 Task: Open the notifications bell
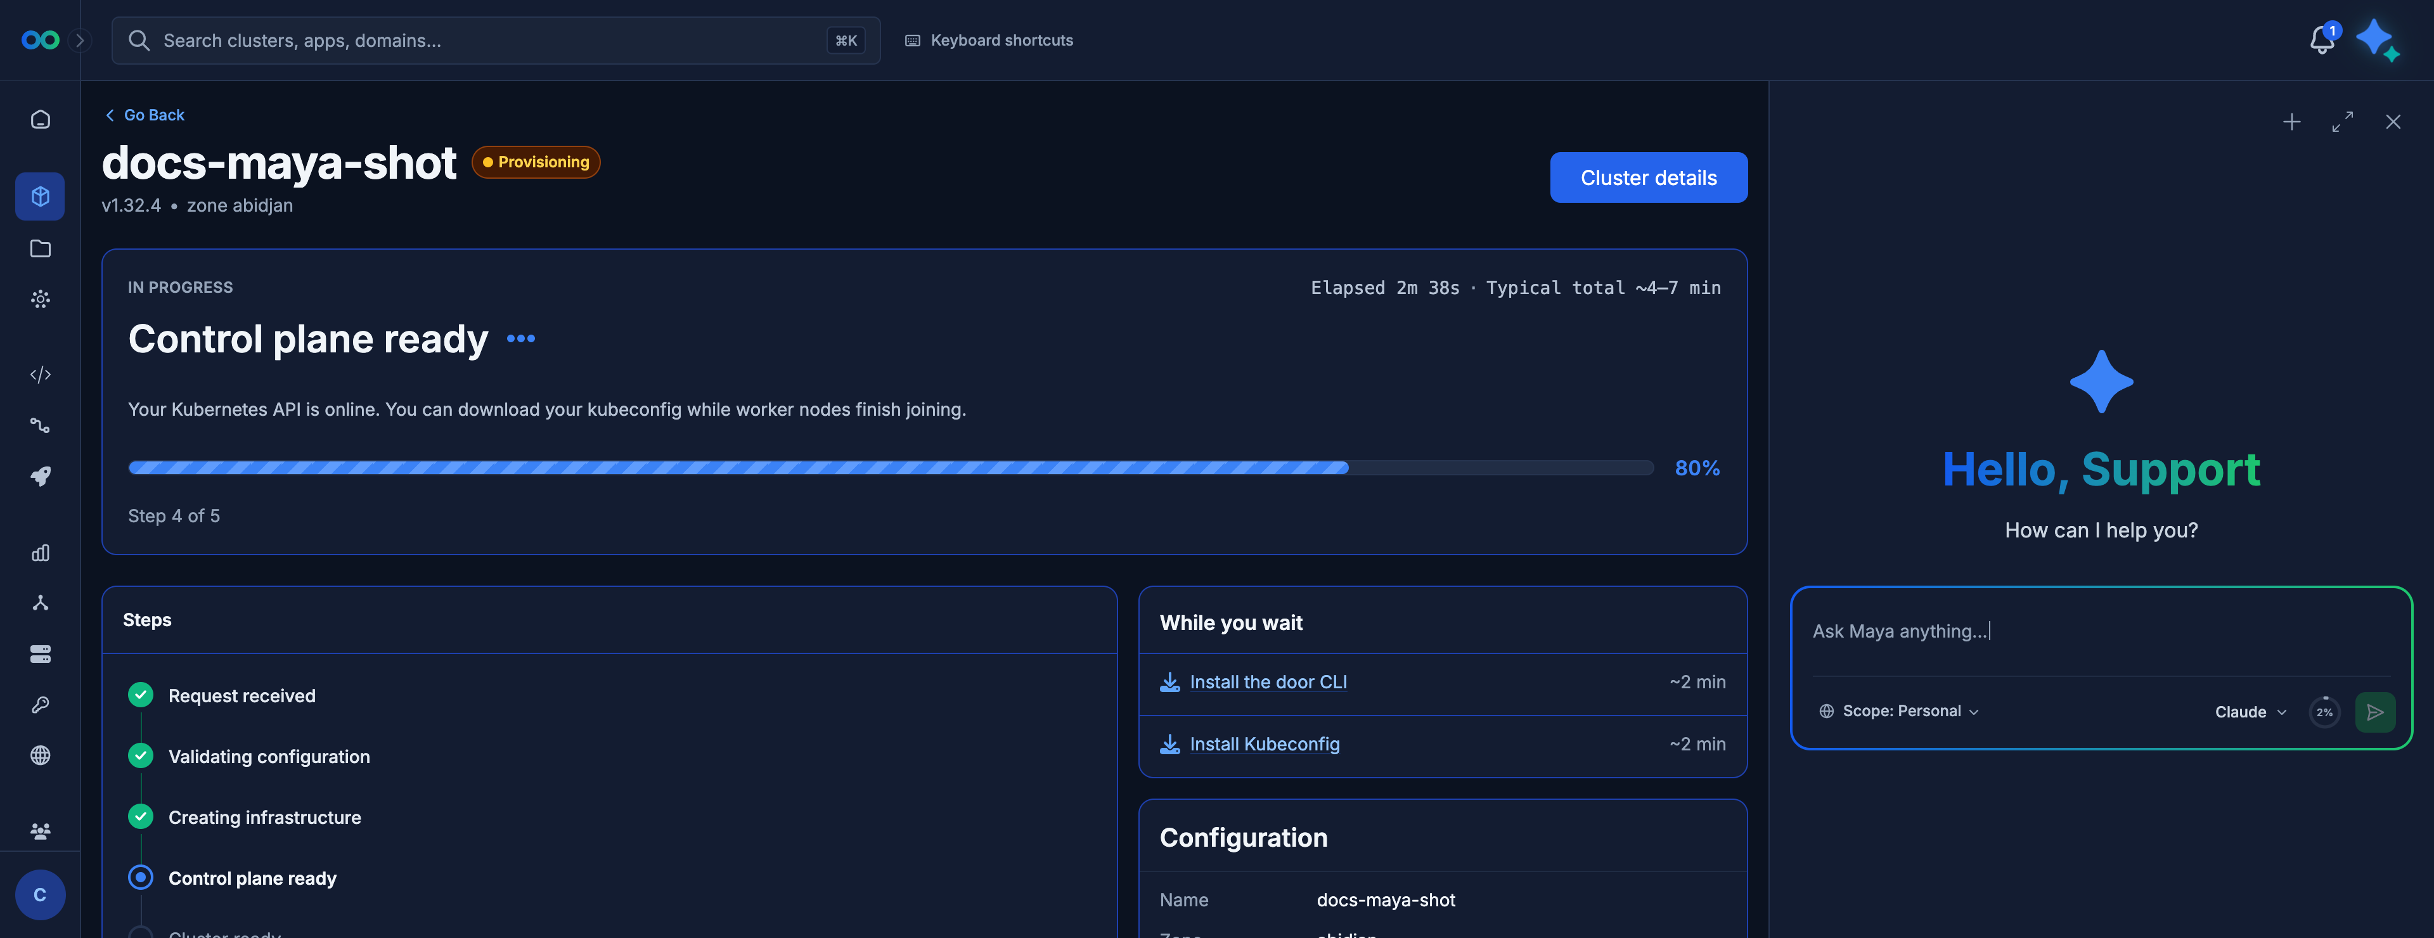(2322, 40)
